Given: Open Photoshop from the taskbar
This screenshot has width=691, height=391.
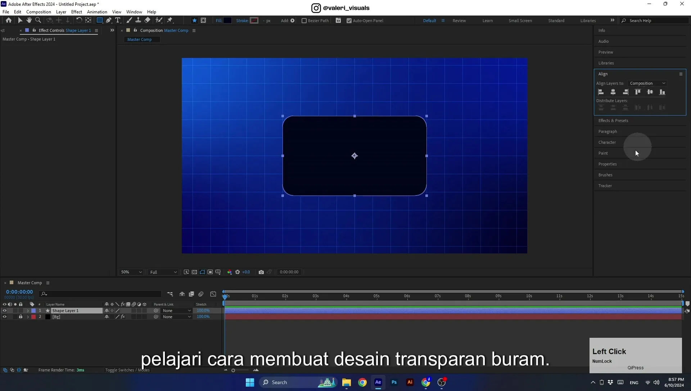Looking at the screenshot, I should (x=394, y=382).
